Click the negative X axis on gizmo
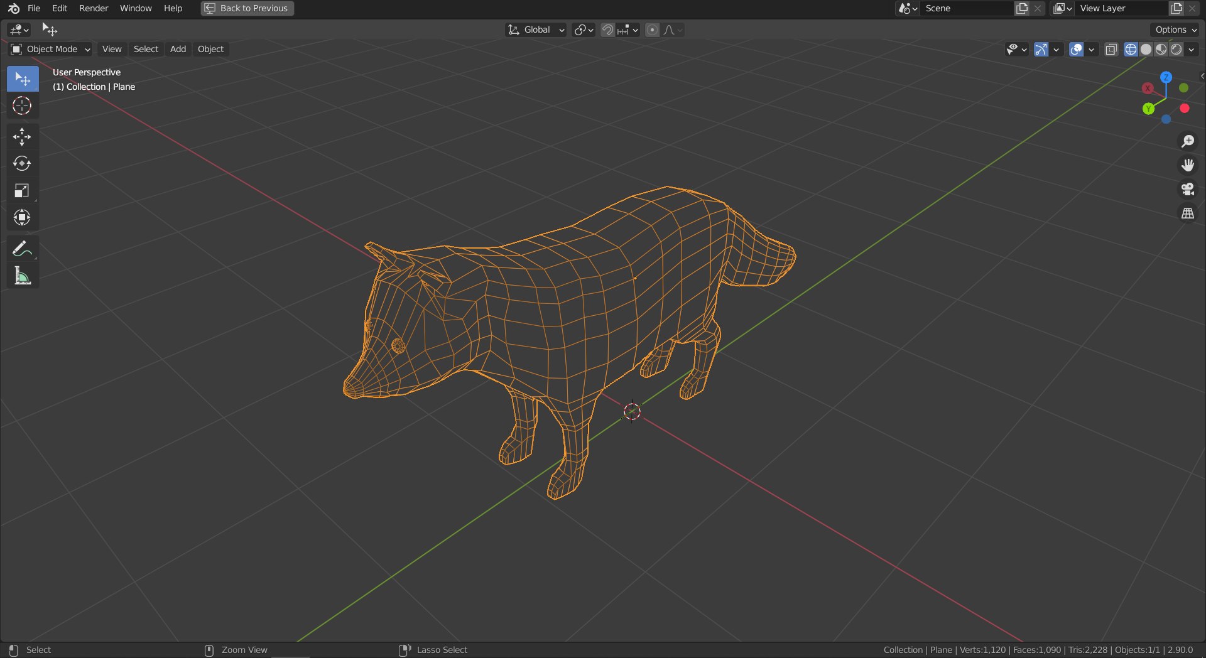1206x658 pixels. point(1185,109)
